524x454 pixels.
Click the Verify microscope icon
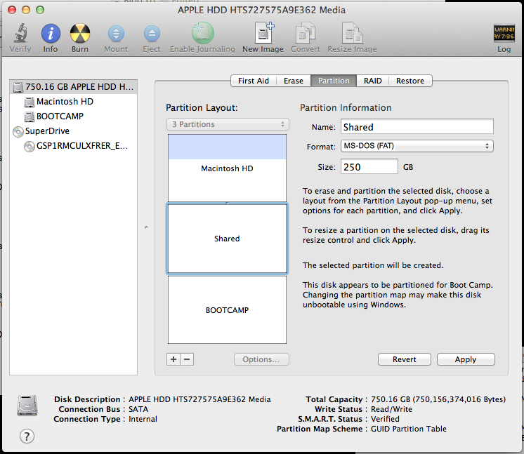pos(20,34)
